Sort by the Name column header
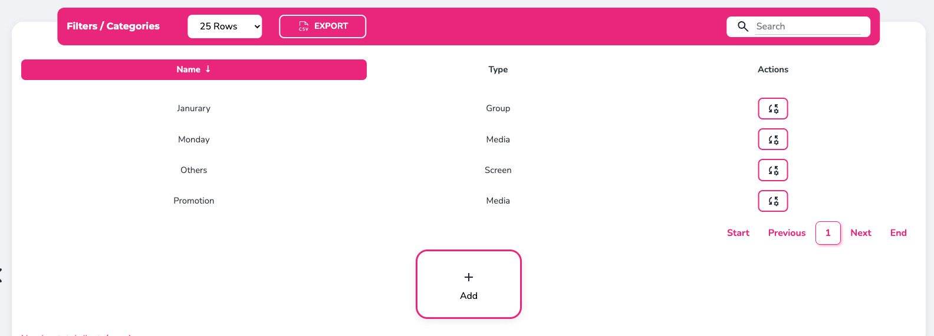The height and width of the screenshot is (336, 934). [193, 69]
